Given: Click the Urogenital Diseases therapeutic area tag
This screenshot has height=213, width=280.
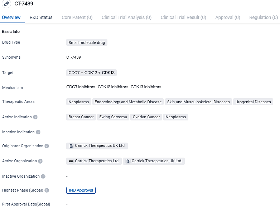Looking at the screenshot, I should (253, 102).
